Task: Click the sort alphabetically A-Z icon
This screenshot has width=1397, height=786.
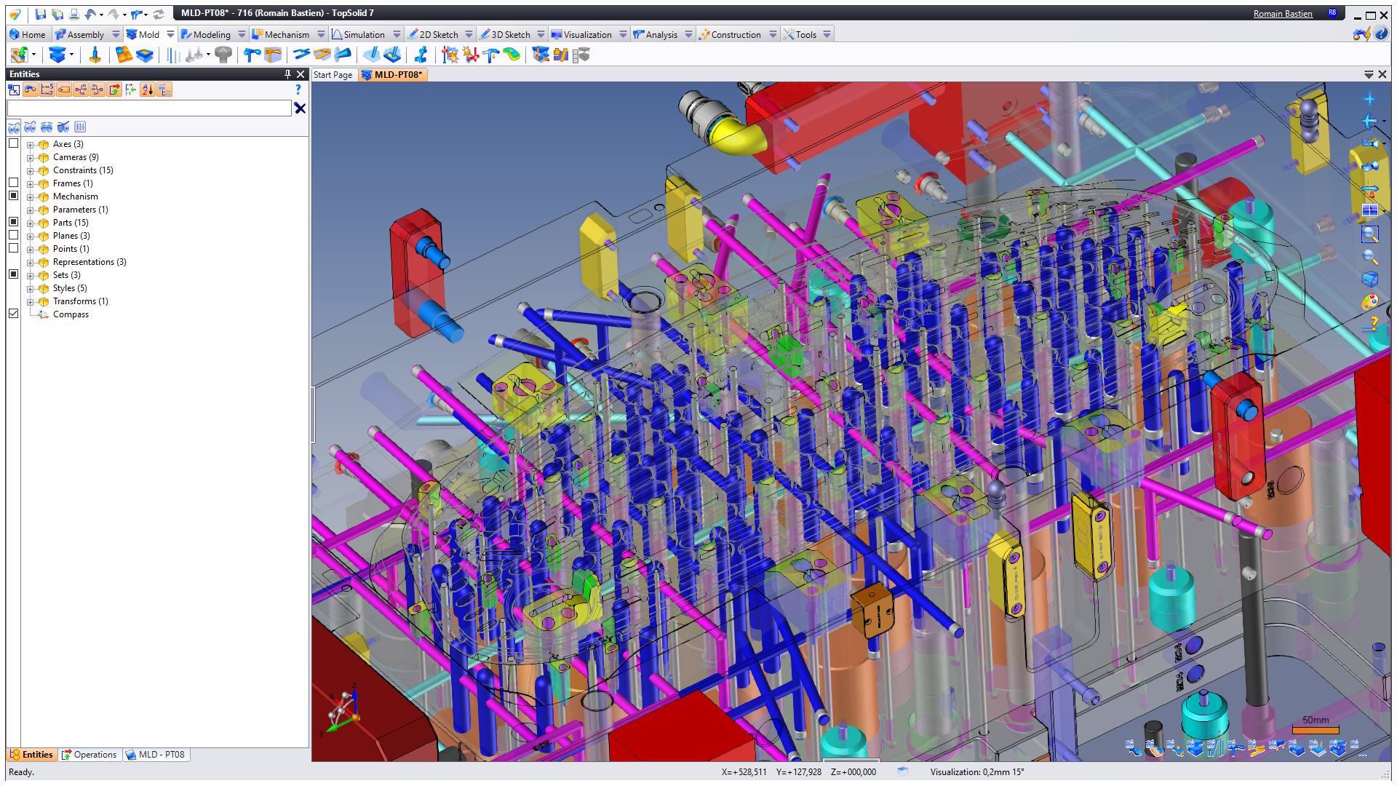Action: click(148, 90)
